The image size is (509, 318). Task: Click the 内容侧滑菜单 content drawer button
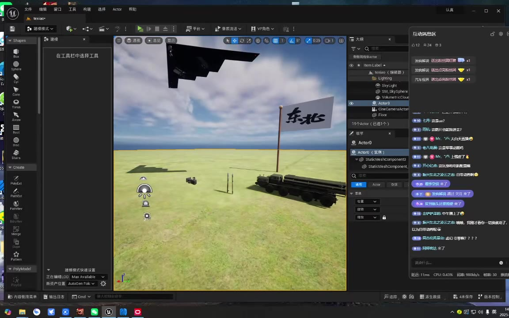click(x=22, y=297)
